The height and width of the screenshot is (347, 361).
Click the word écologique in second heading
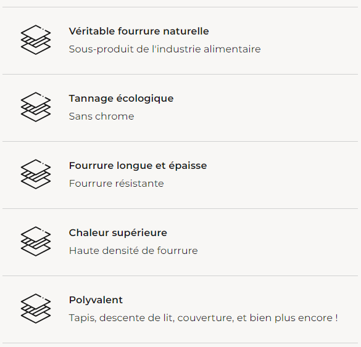point(145,99)
